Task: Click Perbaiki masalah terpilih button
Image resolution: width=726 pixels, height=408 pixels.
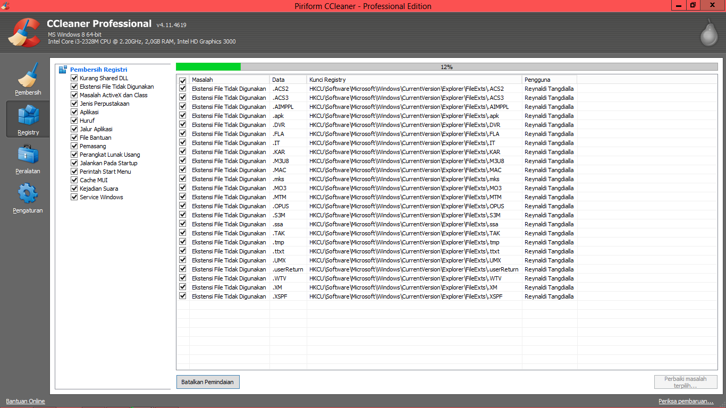Action: tap(686, 382)
